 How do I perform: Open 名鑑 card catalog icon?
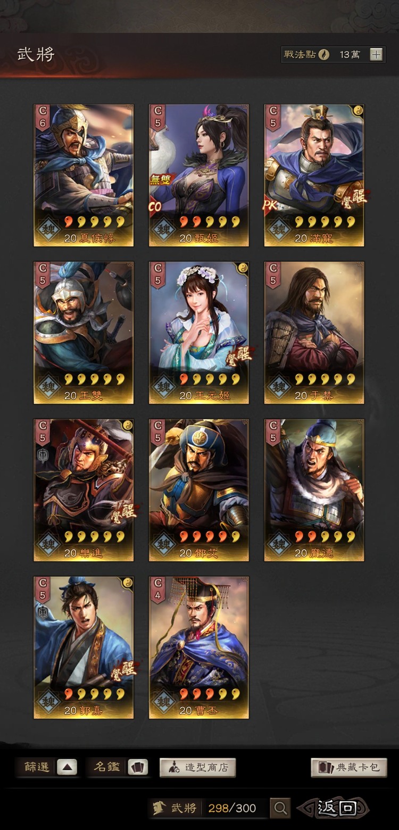click(x=138, y=767)
